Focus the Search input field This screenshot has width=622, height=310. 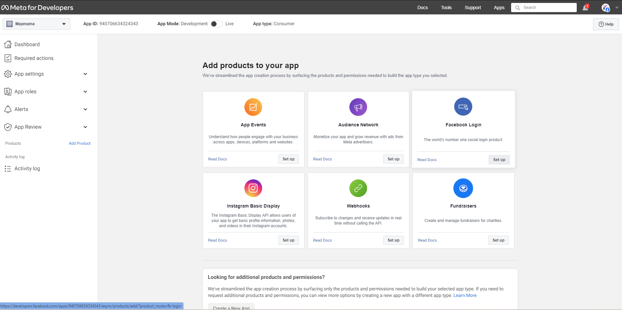[544, 8]
